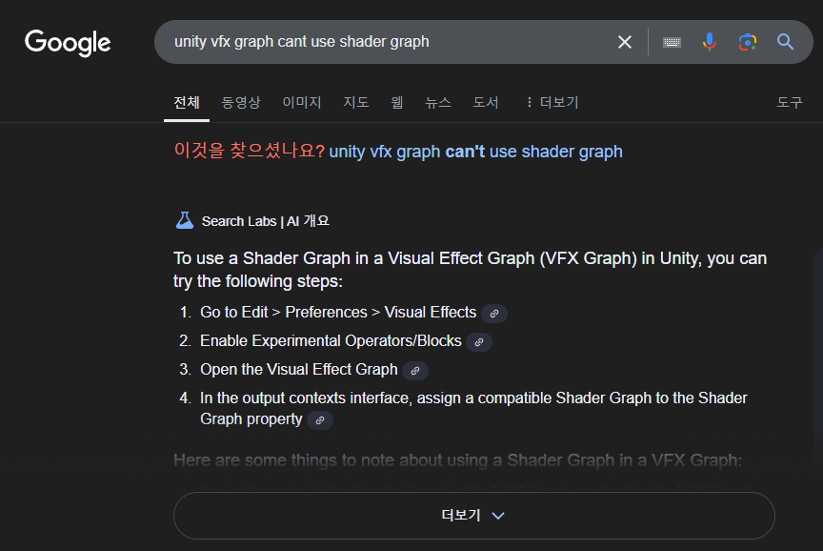This screenshot has width=823, height=551.
Task: Switch to the 지도 tab
Action: coord(356,102)
